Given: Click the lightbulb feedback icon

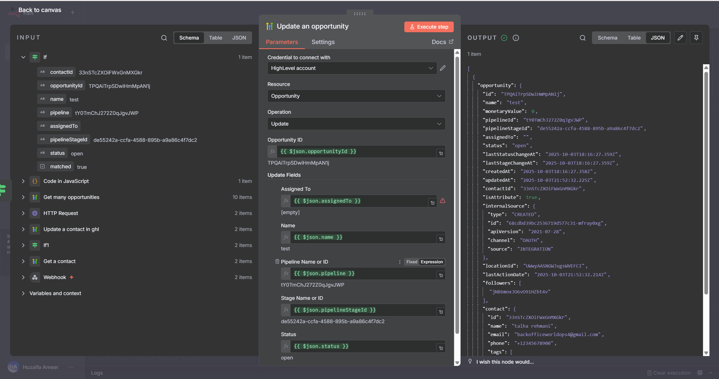Looking at the screenshot, I should [x=470, y=361].
